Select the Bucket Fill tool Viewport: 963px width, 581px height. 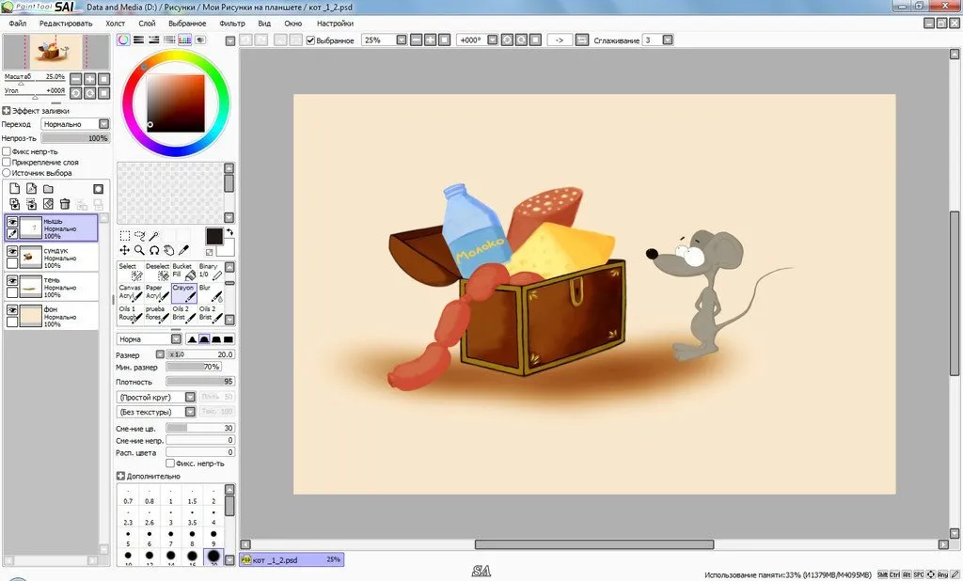(183, 272)
